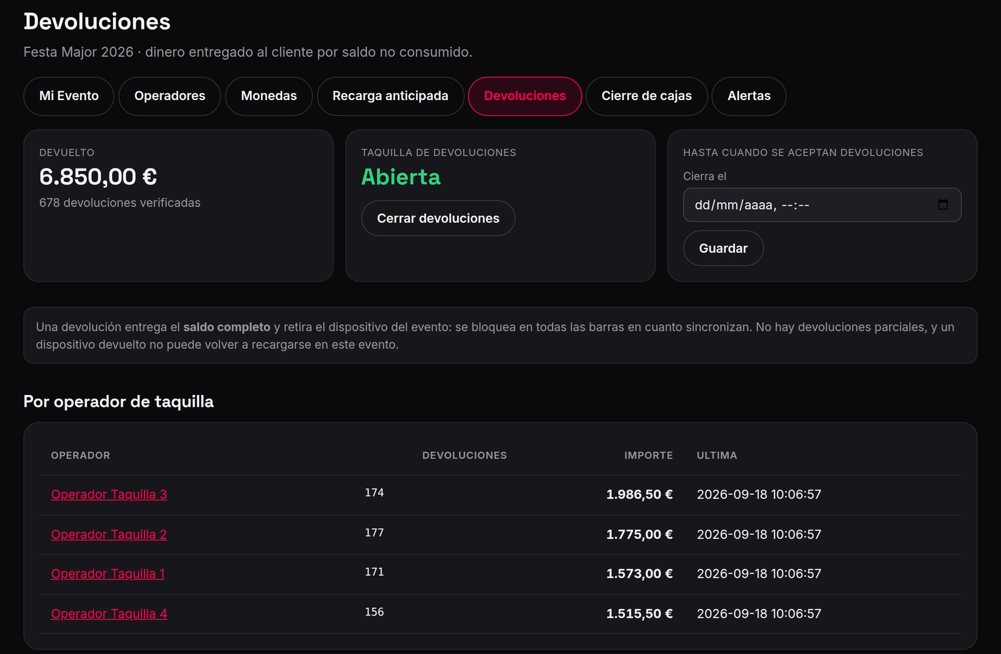Open Operador Taquilla 1 link

(108, 573)
